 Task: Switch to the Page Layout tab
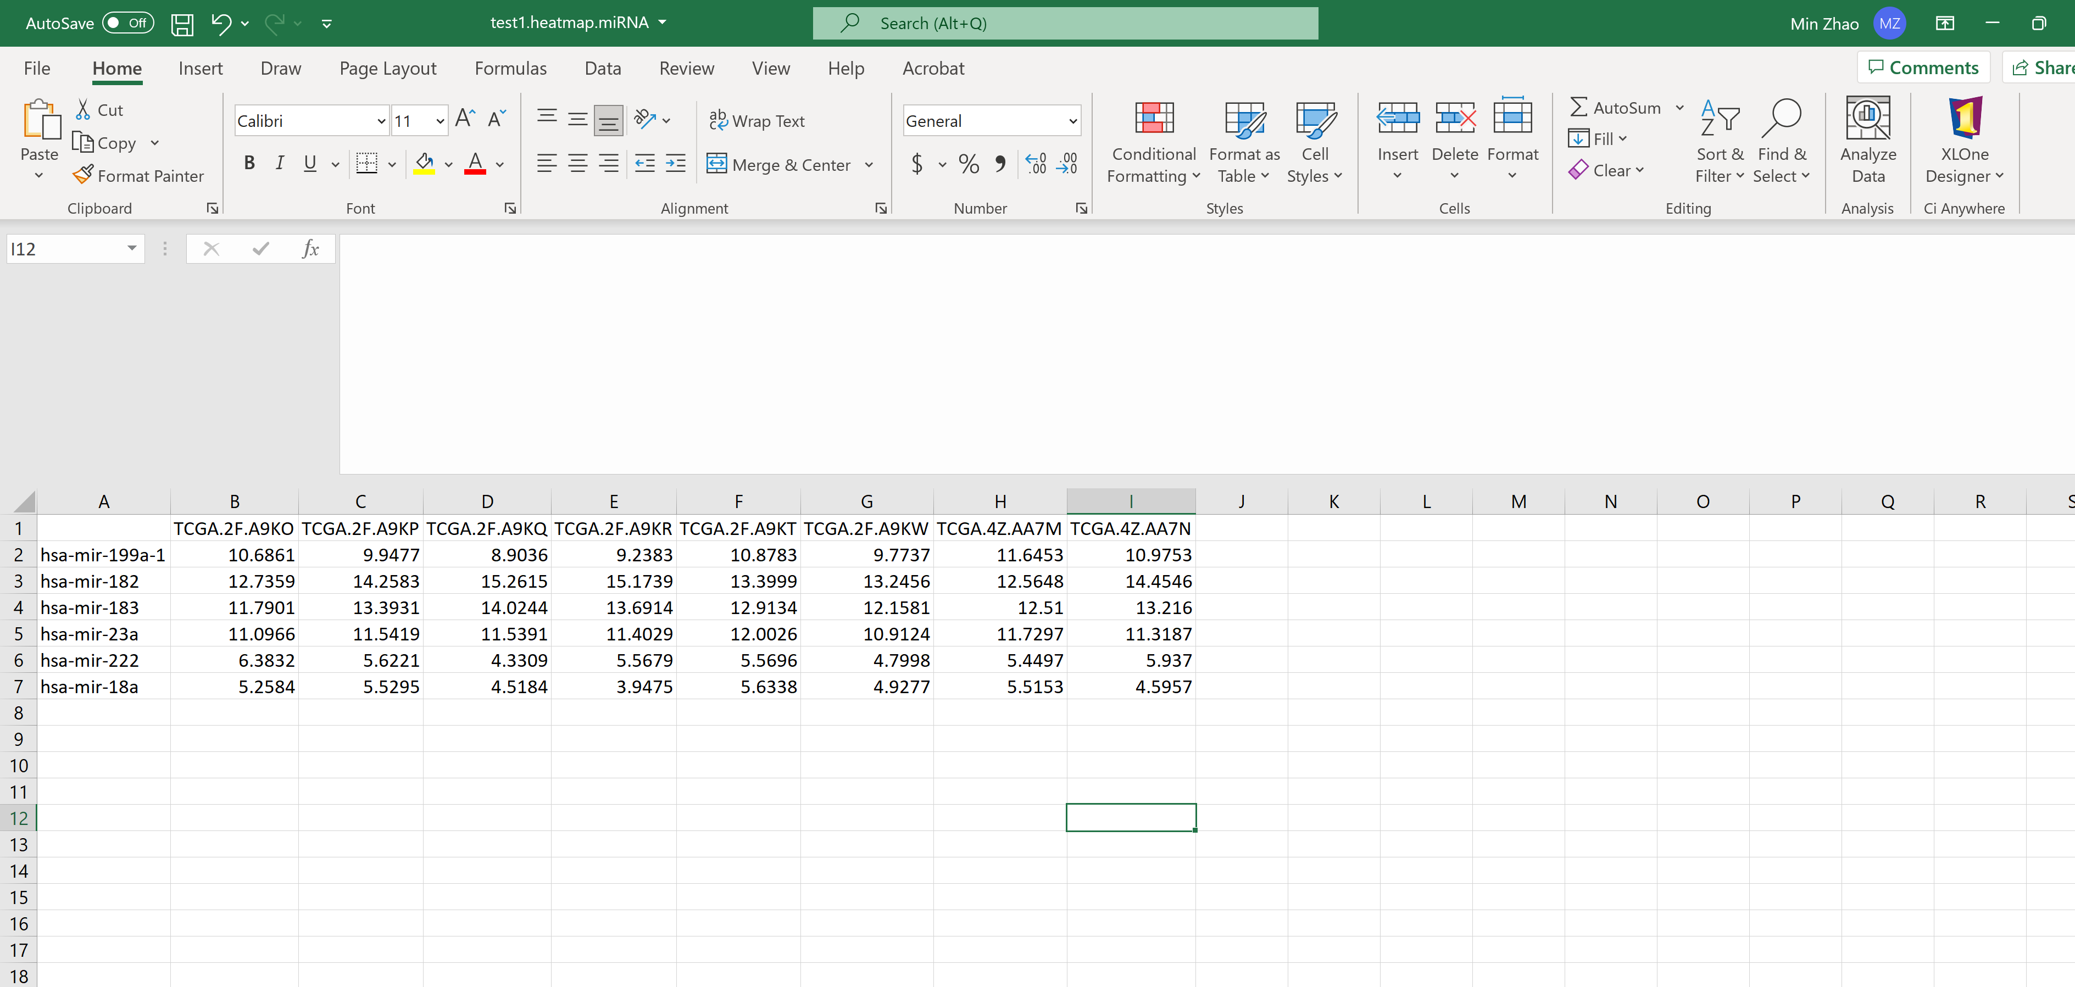click(x=387, y=69)
